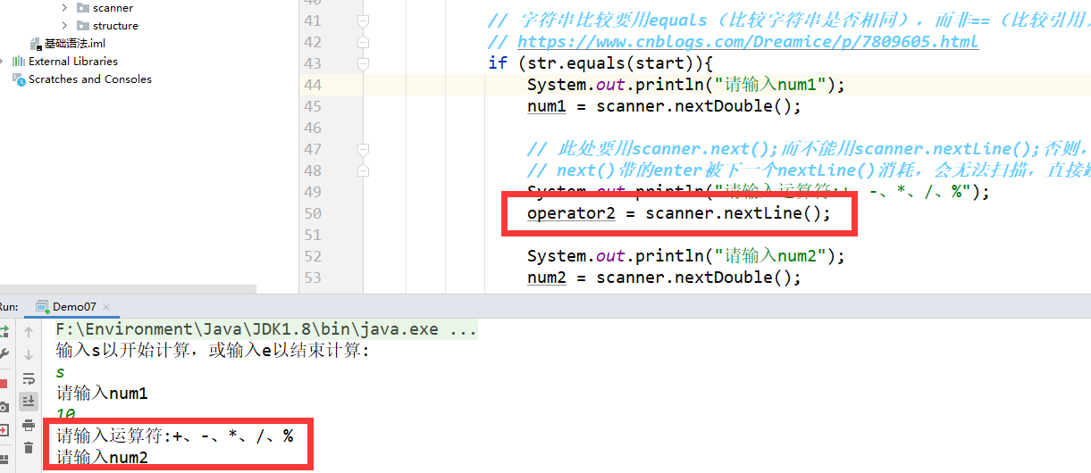
Task: Toggle soft-wrap in the Run console
Action: click(x=29, y=378)
